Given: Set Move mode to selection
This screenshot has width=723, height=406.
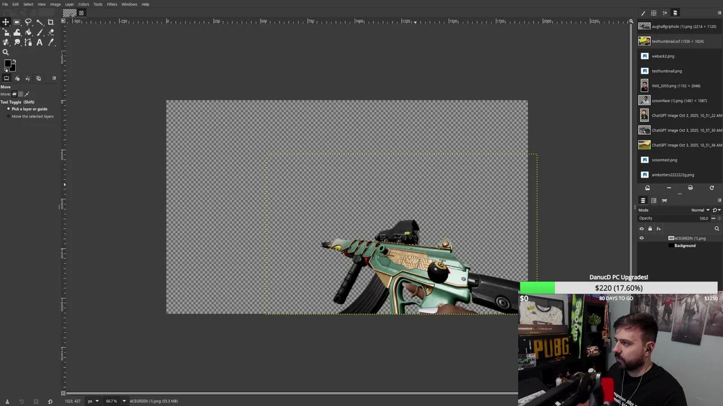Looking at the screenshot, I should [21, 94].
